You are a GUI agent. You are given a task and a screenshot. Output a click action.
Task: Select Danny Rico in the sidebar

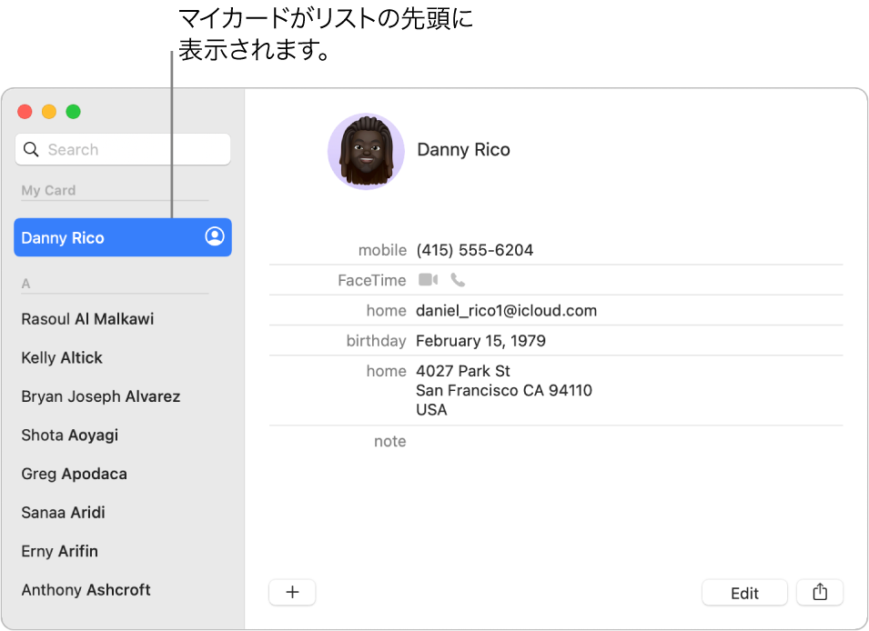coord(123,237)
